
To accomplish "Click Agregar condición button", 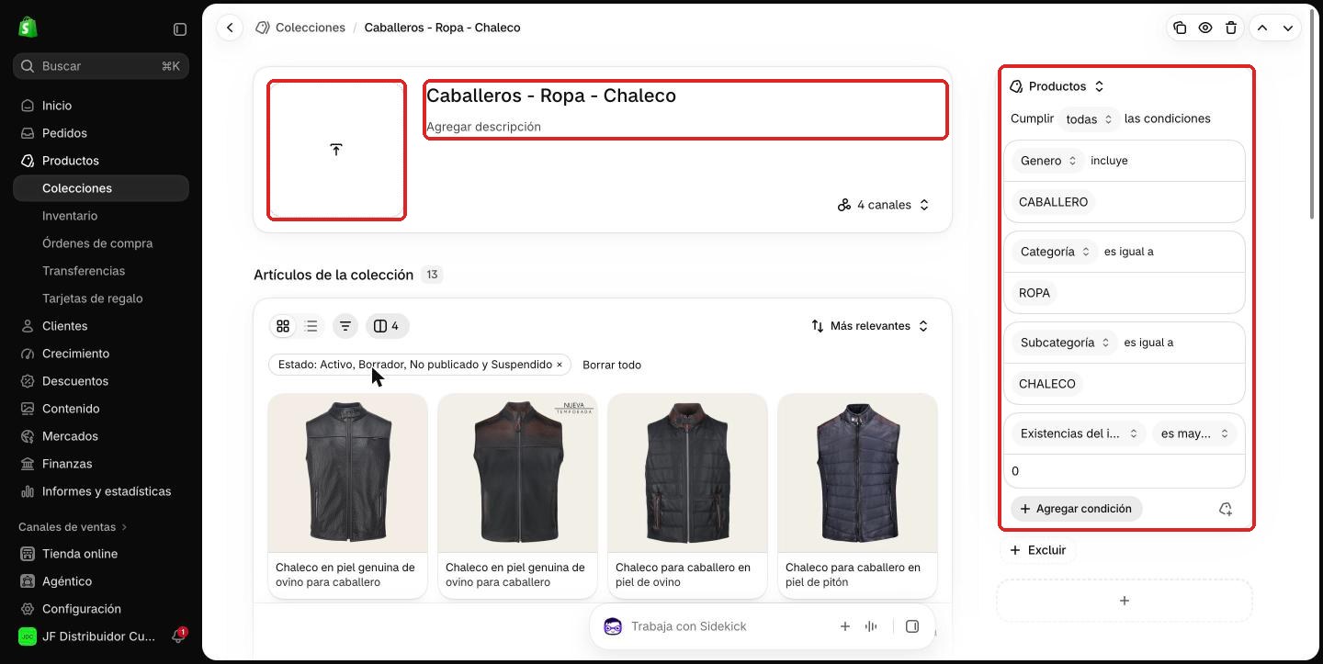I will (1076, 509).
